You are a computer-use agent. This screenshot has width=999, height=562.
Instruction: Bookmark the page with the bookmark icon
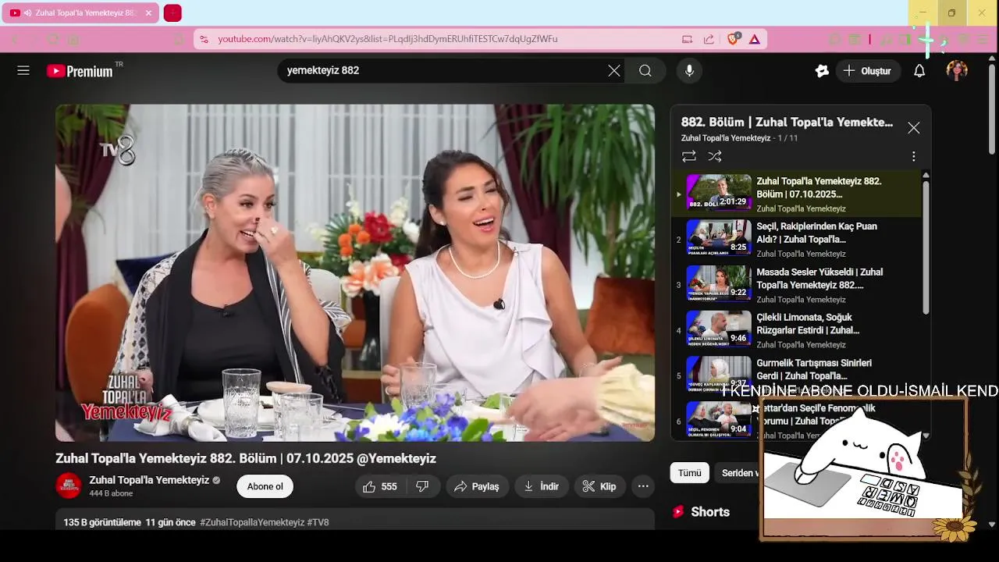click(179, 39)
